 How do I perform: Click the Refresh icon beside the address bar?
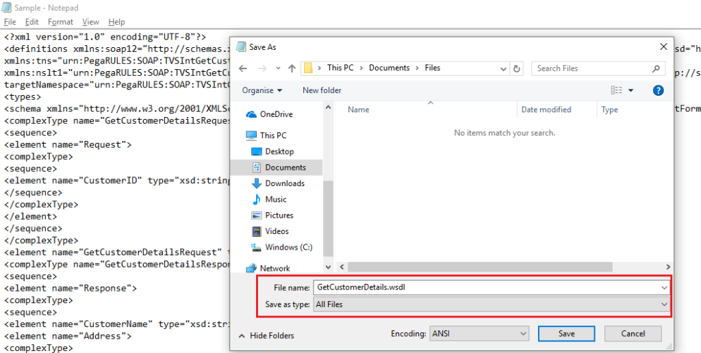(x=518, y=68)
